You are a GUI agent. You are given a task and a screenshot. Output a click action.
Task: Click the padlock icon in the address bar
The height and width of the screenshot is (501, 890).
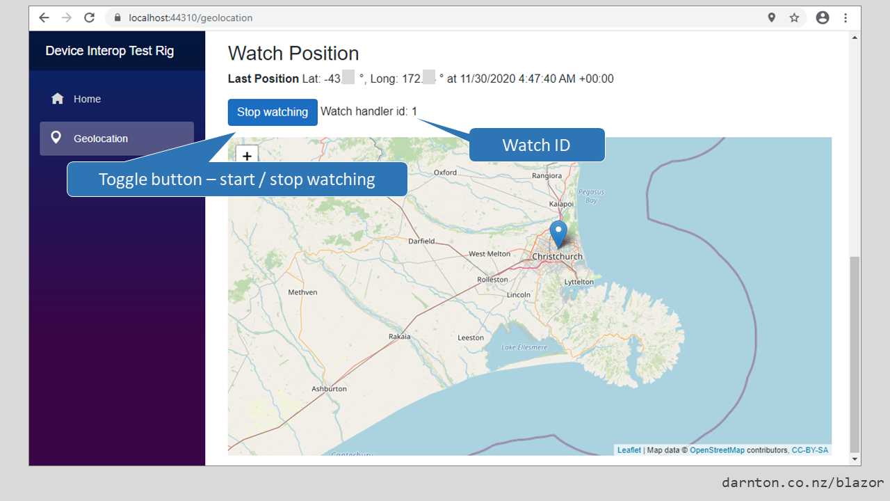[118, 18]
